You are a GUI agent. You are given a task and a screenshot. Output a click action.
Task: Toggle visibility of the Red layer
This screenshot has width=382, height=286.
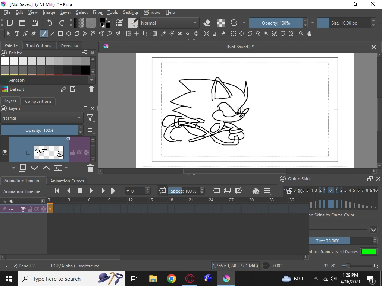23,209
